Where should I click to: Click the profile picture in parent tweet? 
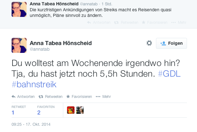click(19, 9)
